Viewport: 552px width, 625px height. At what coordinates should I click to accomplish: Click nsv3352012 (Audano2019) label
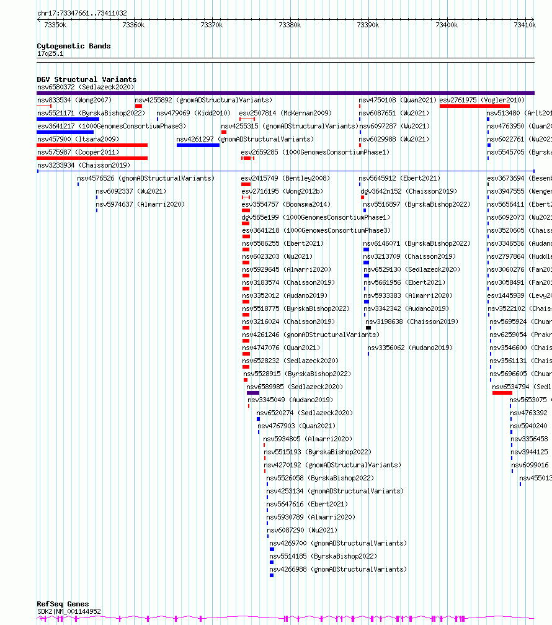(x=285, y=296)
